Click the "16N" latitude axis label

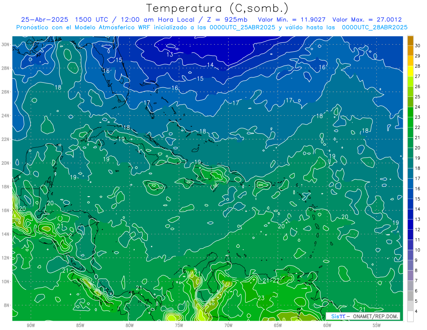click(5, 210)
